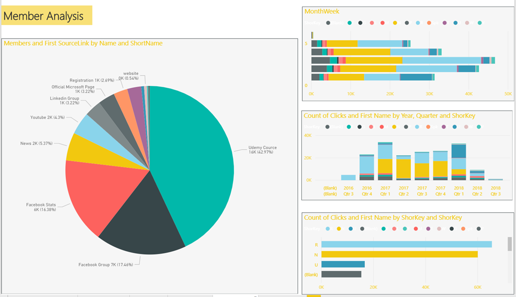
Task: Click yellow N legend dot in MonthWeek chart
Action: tap(395, 23)
